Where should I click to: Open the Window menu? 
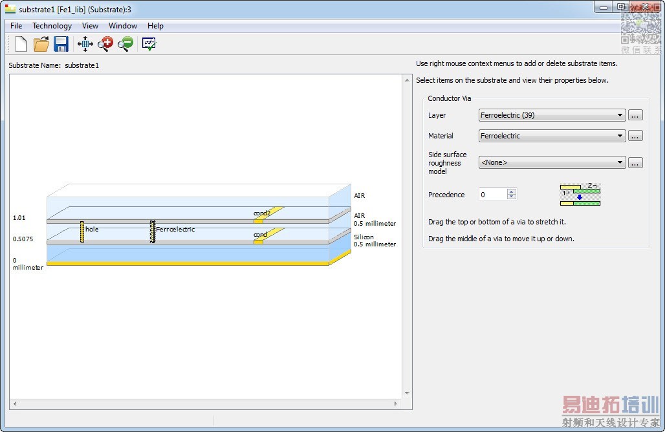pyautogui.click(x=122, y=26)
